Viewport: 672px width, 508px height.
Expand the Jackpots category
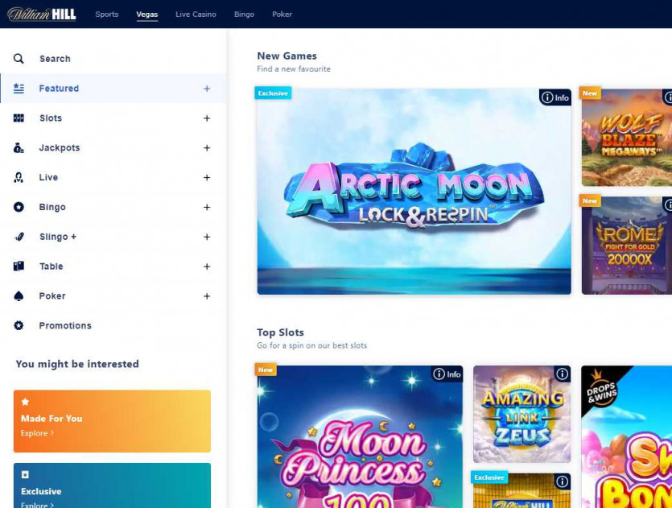pyautogui.click(x=207, y=148)
